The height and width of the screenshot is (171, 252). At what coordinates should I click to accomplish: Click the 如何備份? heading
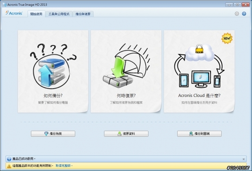click(53, 96)
